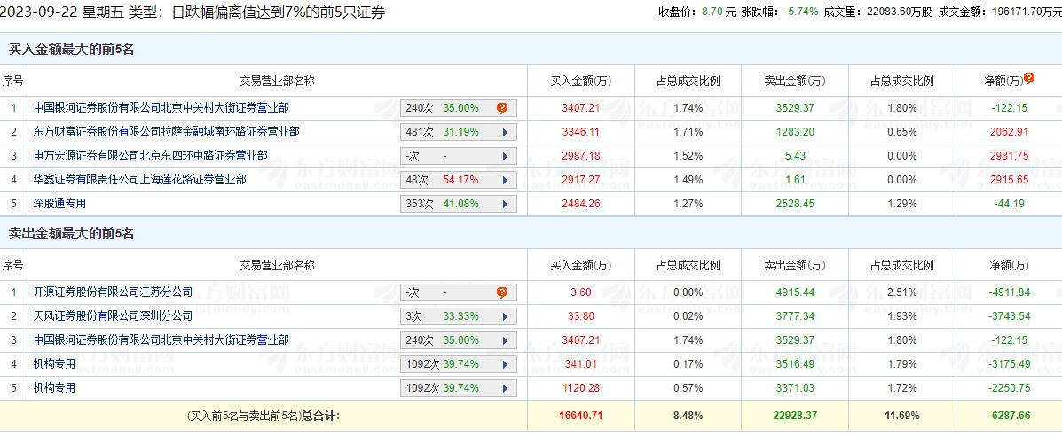
Task: Click the 54.17% success rate figure
Action: point(460,180)
